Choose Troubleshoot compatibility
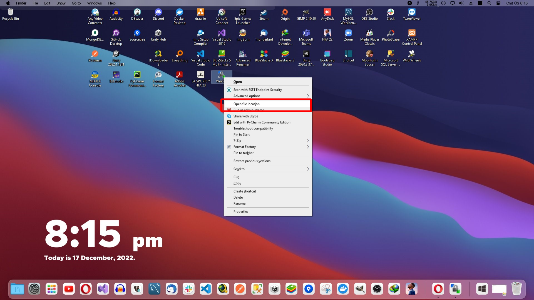This screenshot has height=300, width=534. (268, 128)
